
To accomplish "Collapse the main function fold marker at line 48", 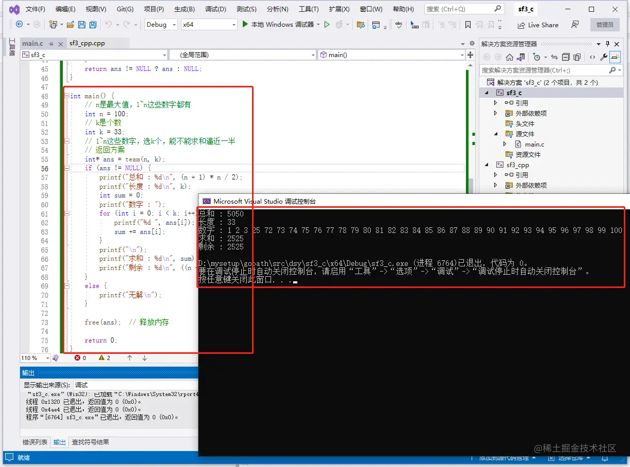I will pos(66,96).
